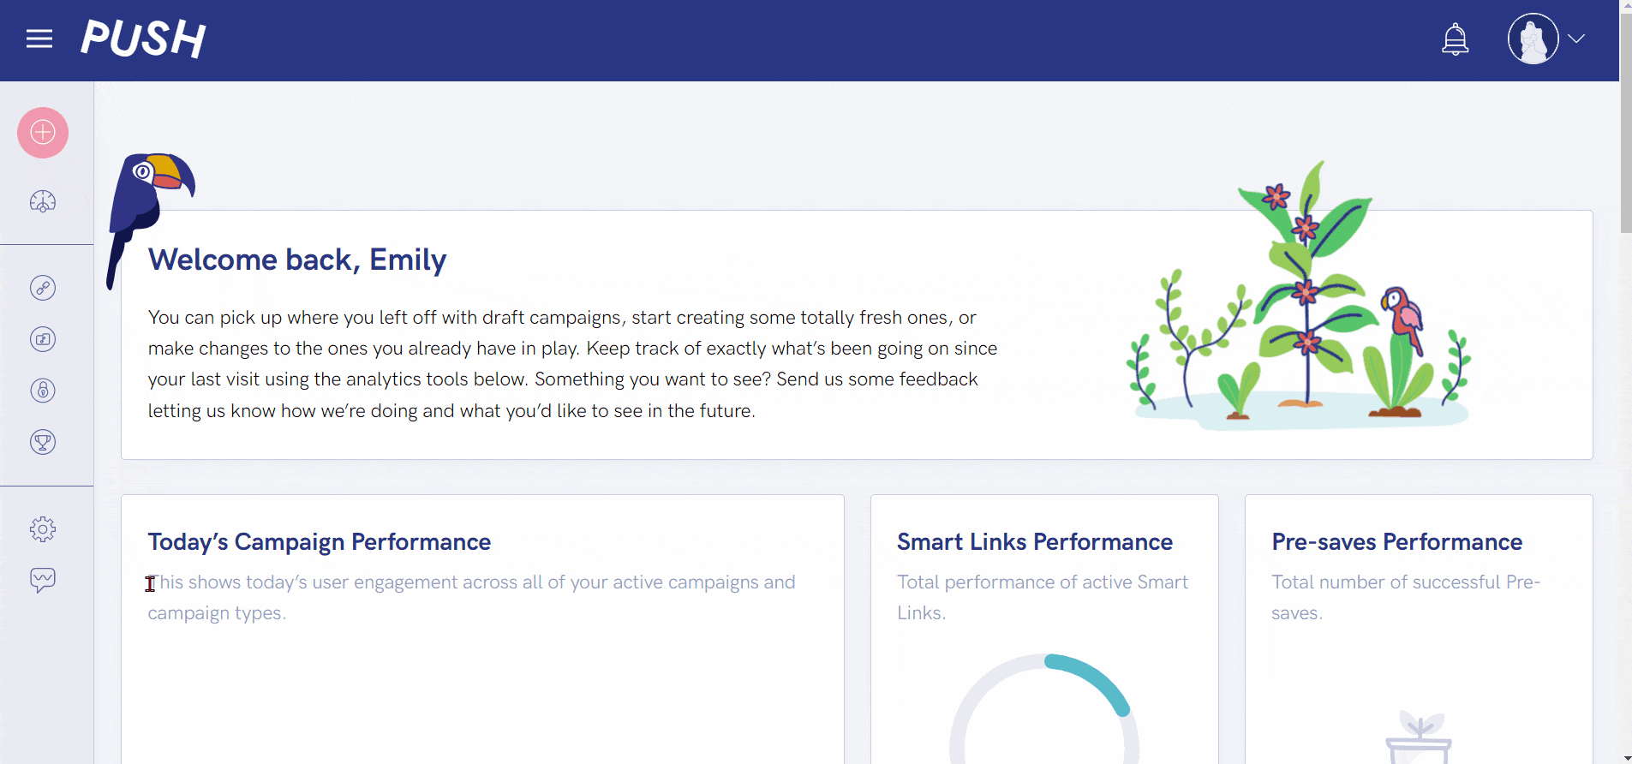This screenshot has width=1632, height=764.
Task: Click the Smart Links donut progress chart
Action: pyautogui.click(x=1044, y=709)
